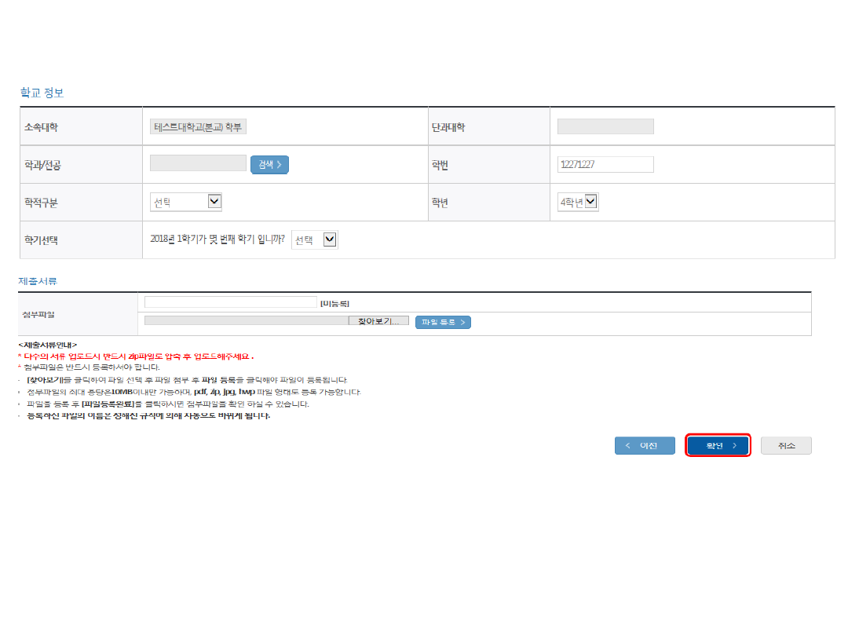Click the 제출서류 section heading
Screen dimensions: 848x636
(x=38, y=280)
